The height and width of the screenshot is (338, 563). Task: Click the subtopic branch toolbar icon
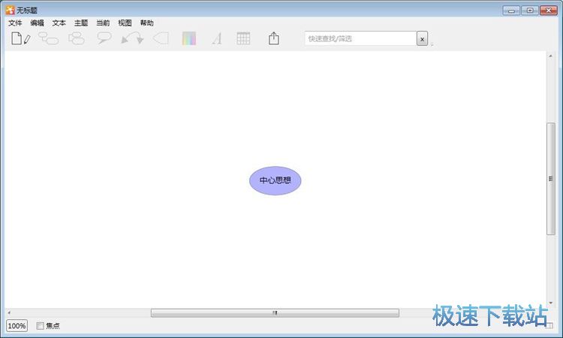[x=77, y=38]
